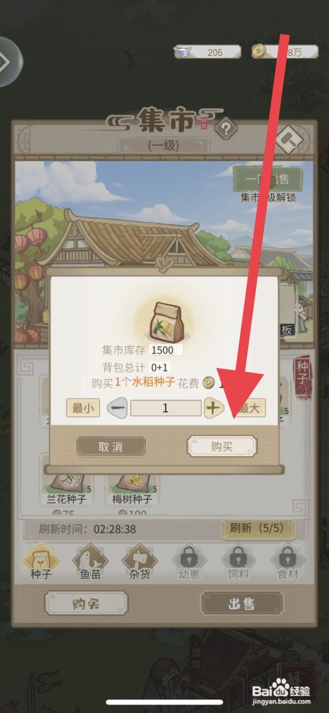The image size is (329, 713).
Task: Switch to the bottom 购买 buy tab
Action: tap(86, 604)
